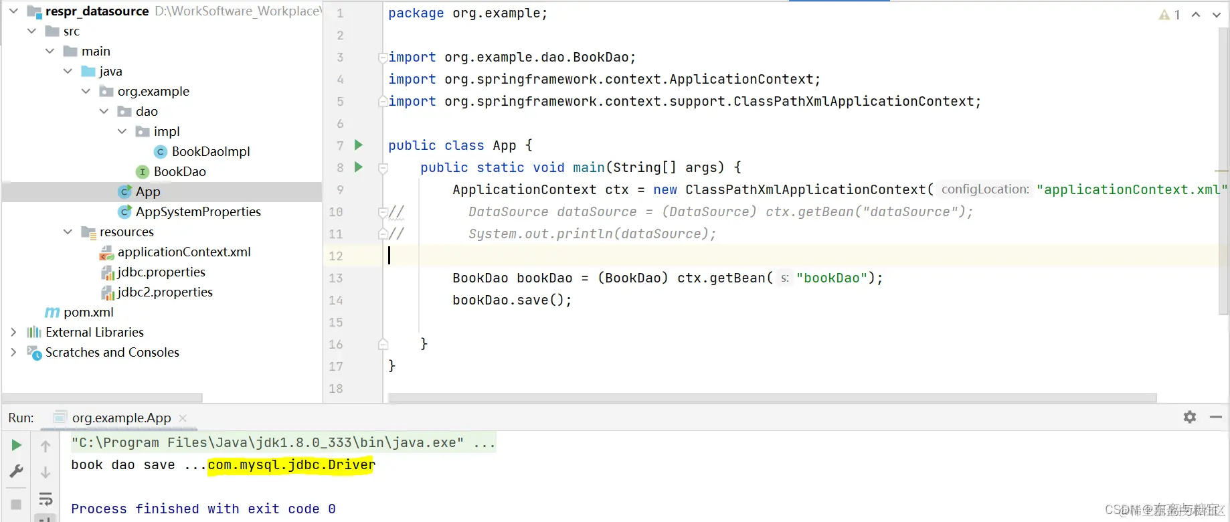Go to previous highlighted error arrow
Image resolution: width=1230 pixels, height=522 pixels.
1196,15
